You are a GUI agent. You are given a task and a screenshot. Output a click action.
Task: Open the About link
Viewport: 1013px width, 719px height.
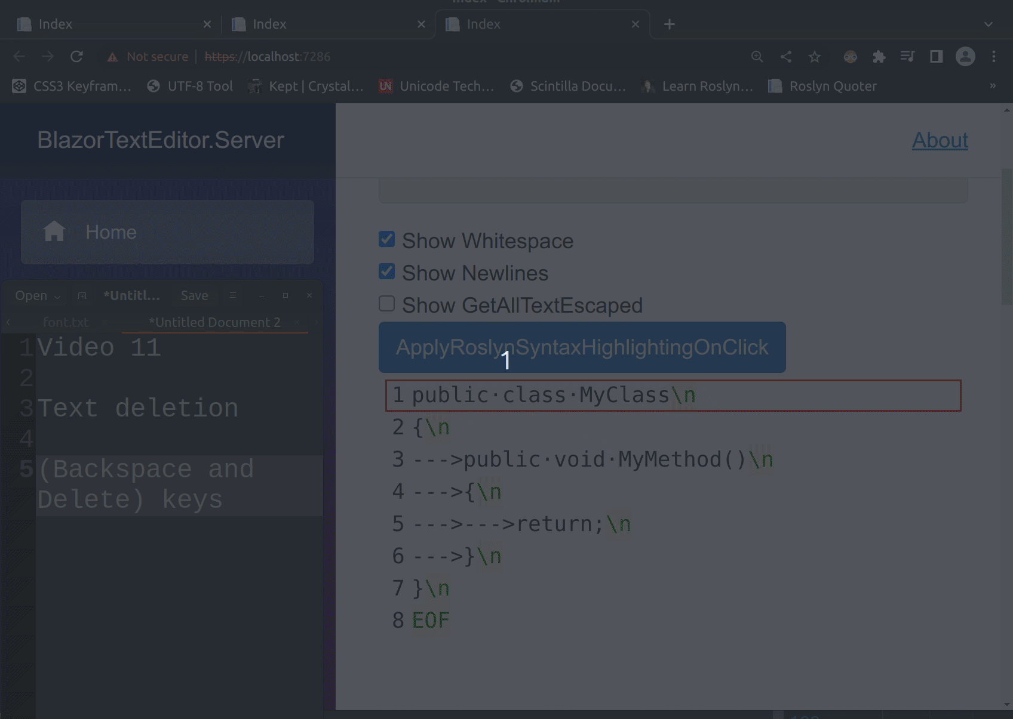coord(940,140)
